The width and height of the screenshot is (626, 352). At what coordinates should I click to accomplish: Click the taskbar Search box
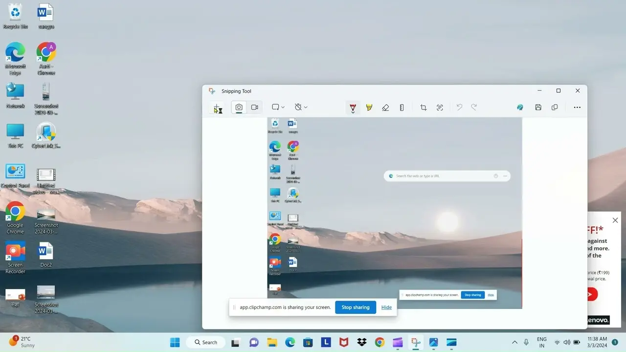(x=205, y=342)
